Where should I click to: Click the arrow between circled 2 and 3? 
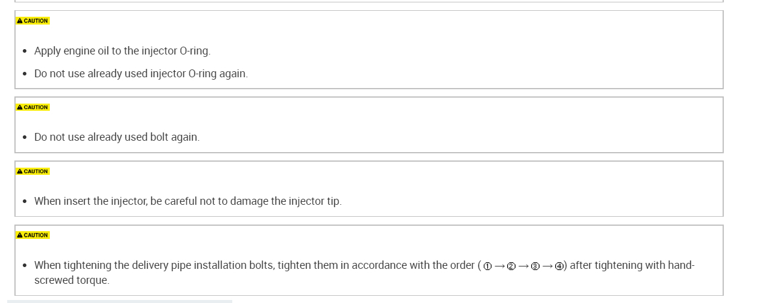[523, 266]
